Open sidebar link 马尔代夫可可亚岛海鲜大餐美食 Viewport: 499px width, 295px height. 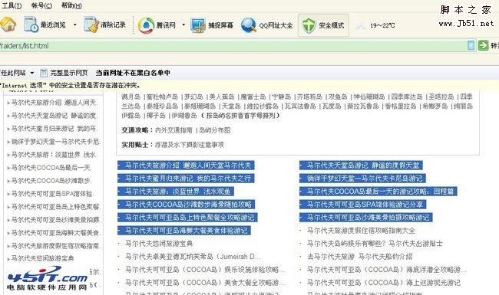click(x=56, y=233)
